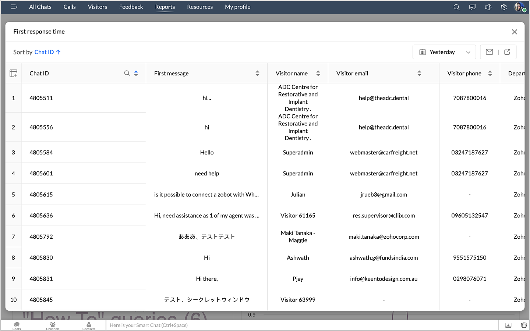Click the first message 'need help'
Screen dimensions: 530x331
click(x=207, y=173)
